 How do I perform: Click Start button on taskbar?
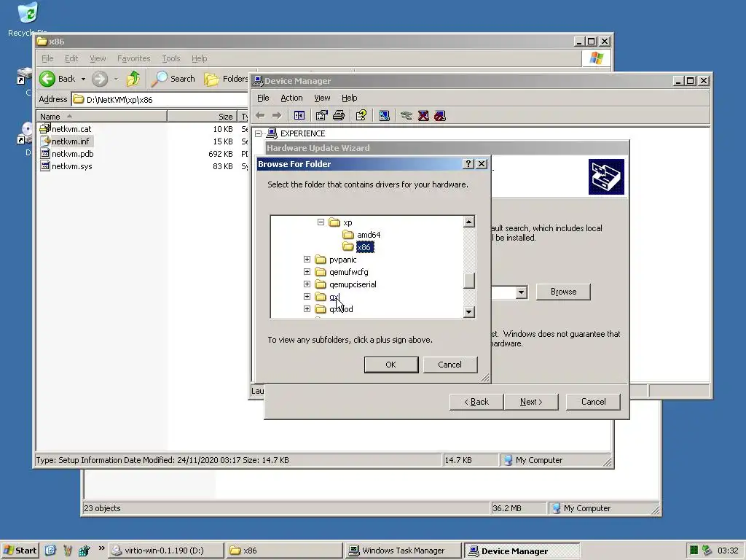pyautogui.click(x=20, y=551)
